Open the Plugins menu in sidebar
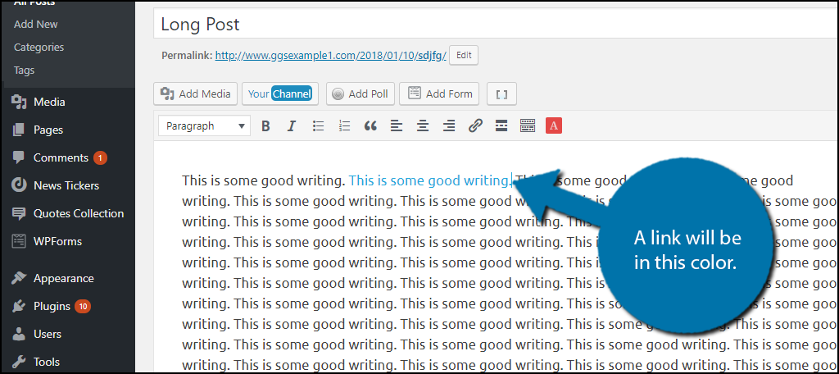839x374 pixels. tap(51, 306)
